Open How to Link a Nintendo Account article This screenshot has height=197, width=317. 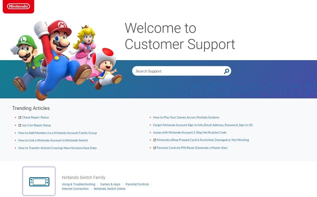(x=53, y=140)
